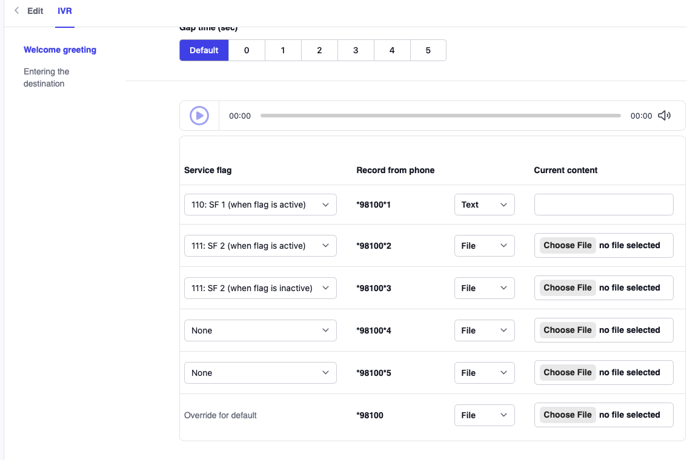Screen dimensions: 687x460
Task: Select Welcome greeting in sidebar
Action: [60, 50]
